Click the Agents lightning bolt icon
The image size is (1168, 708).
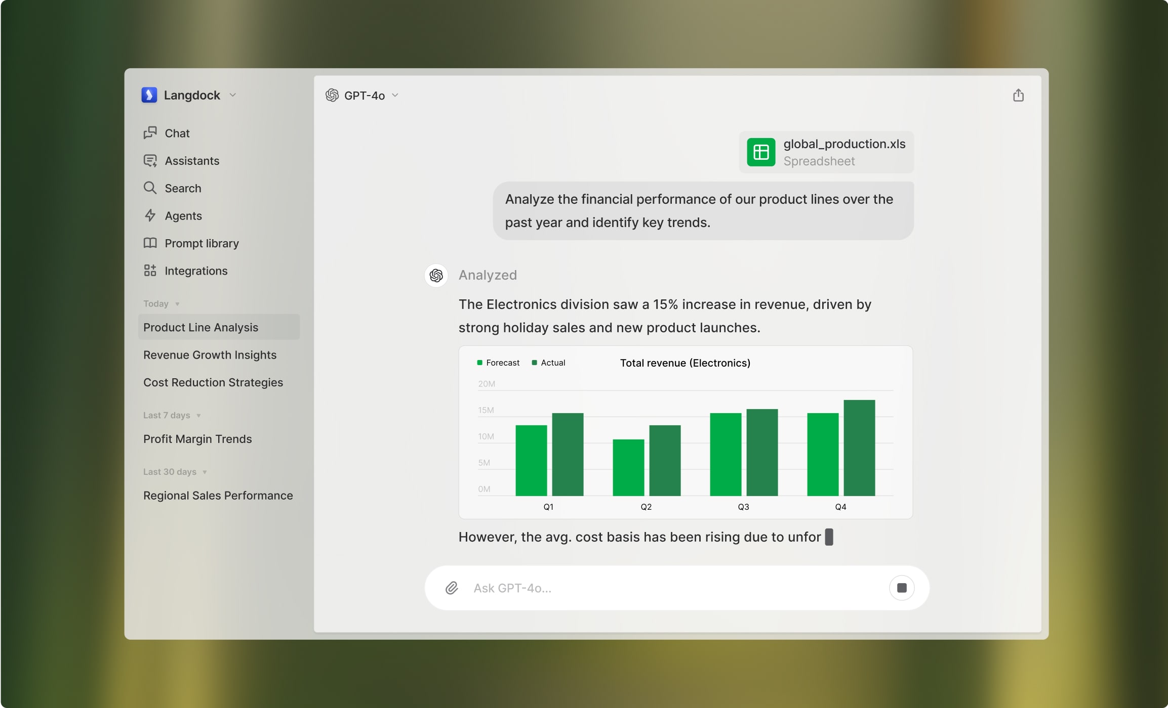(150, 215)
